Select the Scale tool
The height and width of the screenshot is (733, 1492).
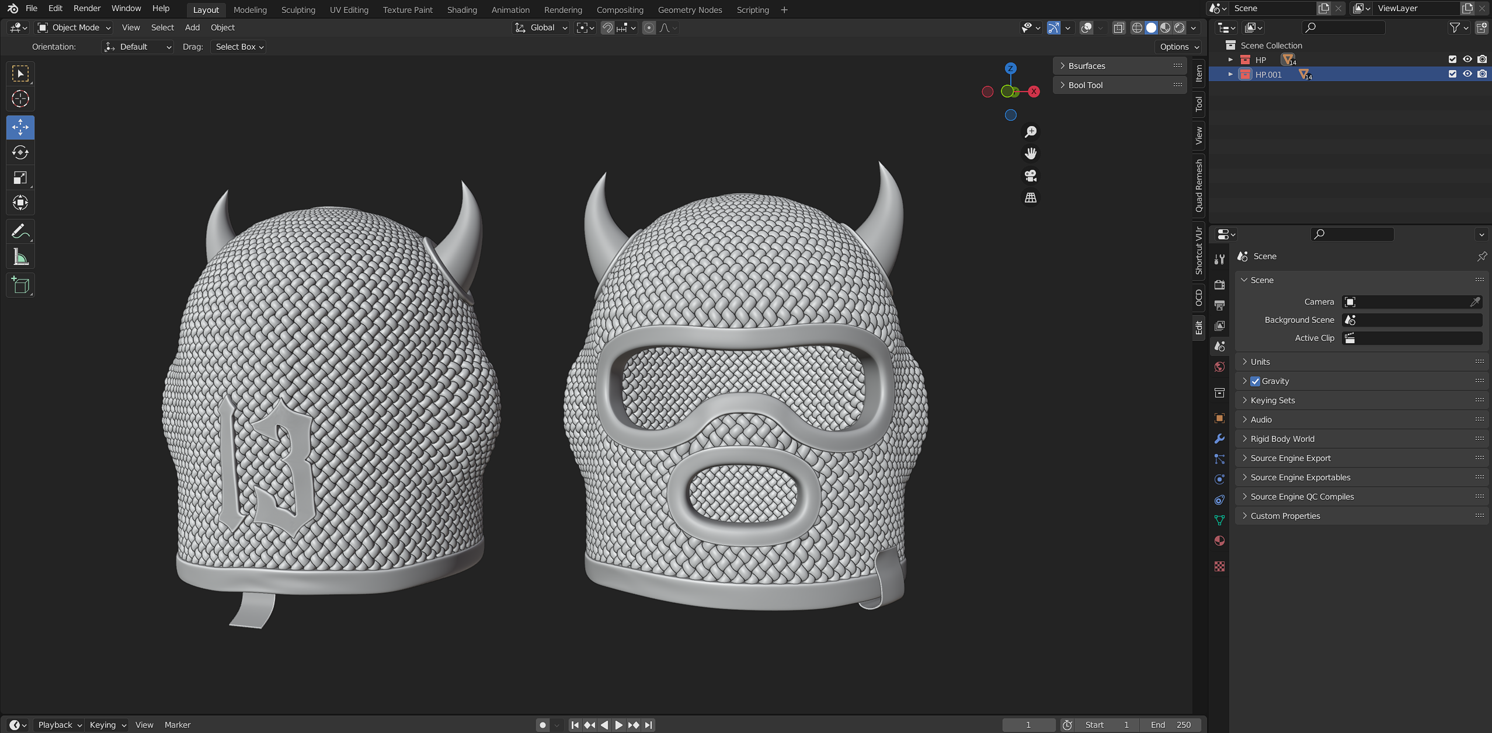[x=20, y=177]
